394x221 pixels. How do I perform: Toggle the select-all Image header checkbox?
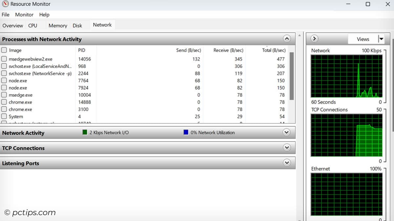click(4, 50)
